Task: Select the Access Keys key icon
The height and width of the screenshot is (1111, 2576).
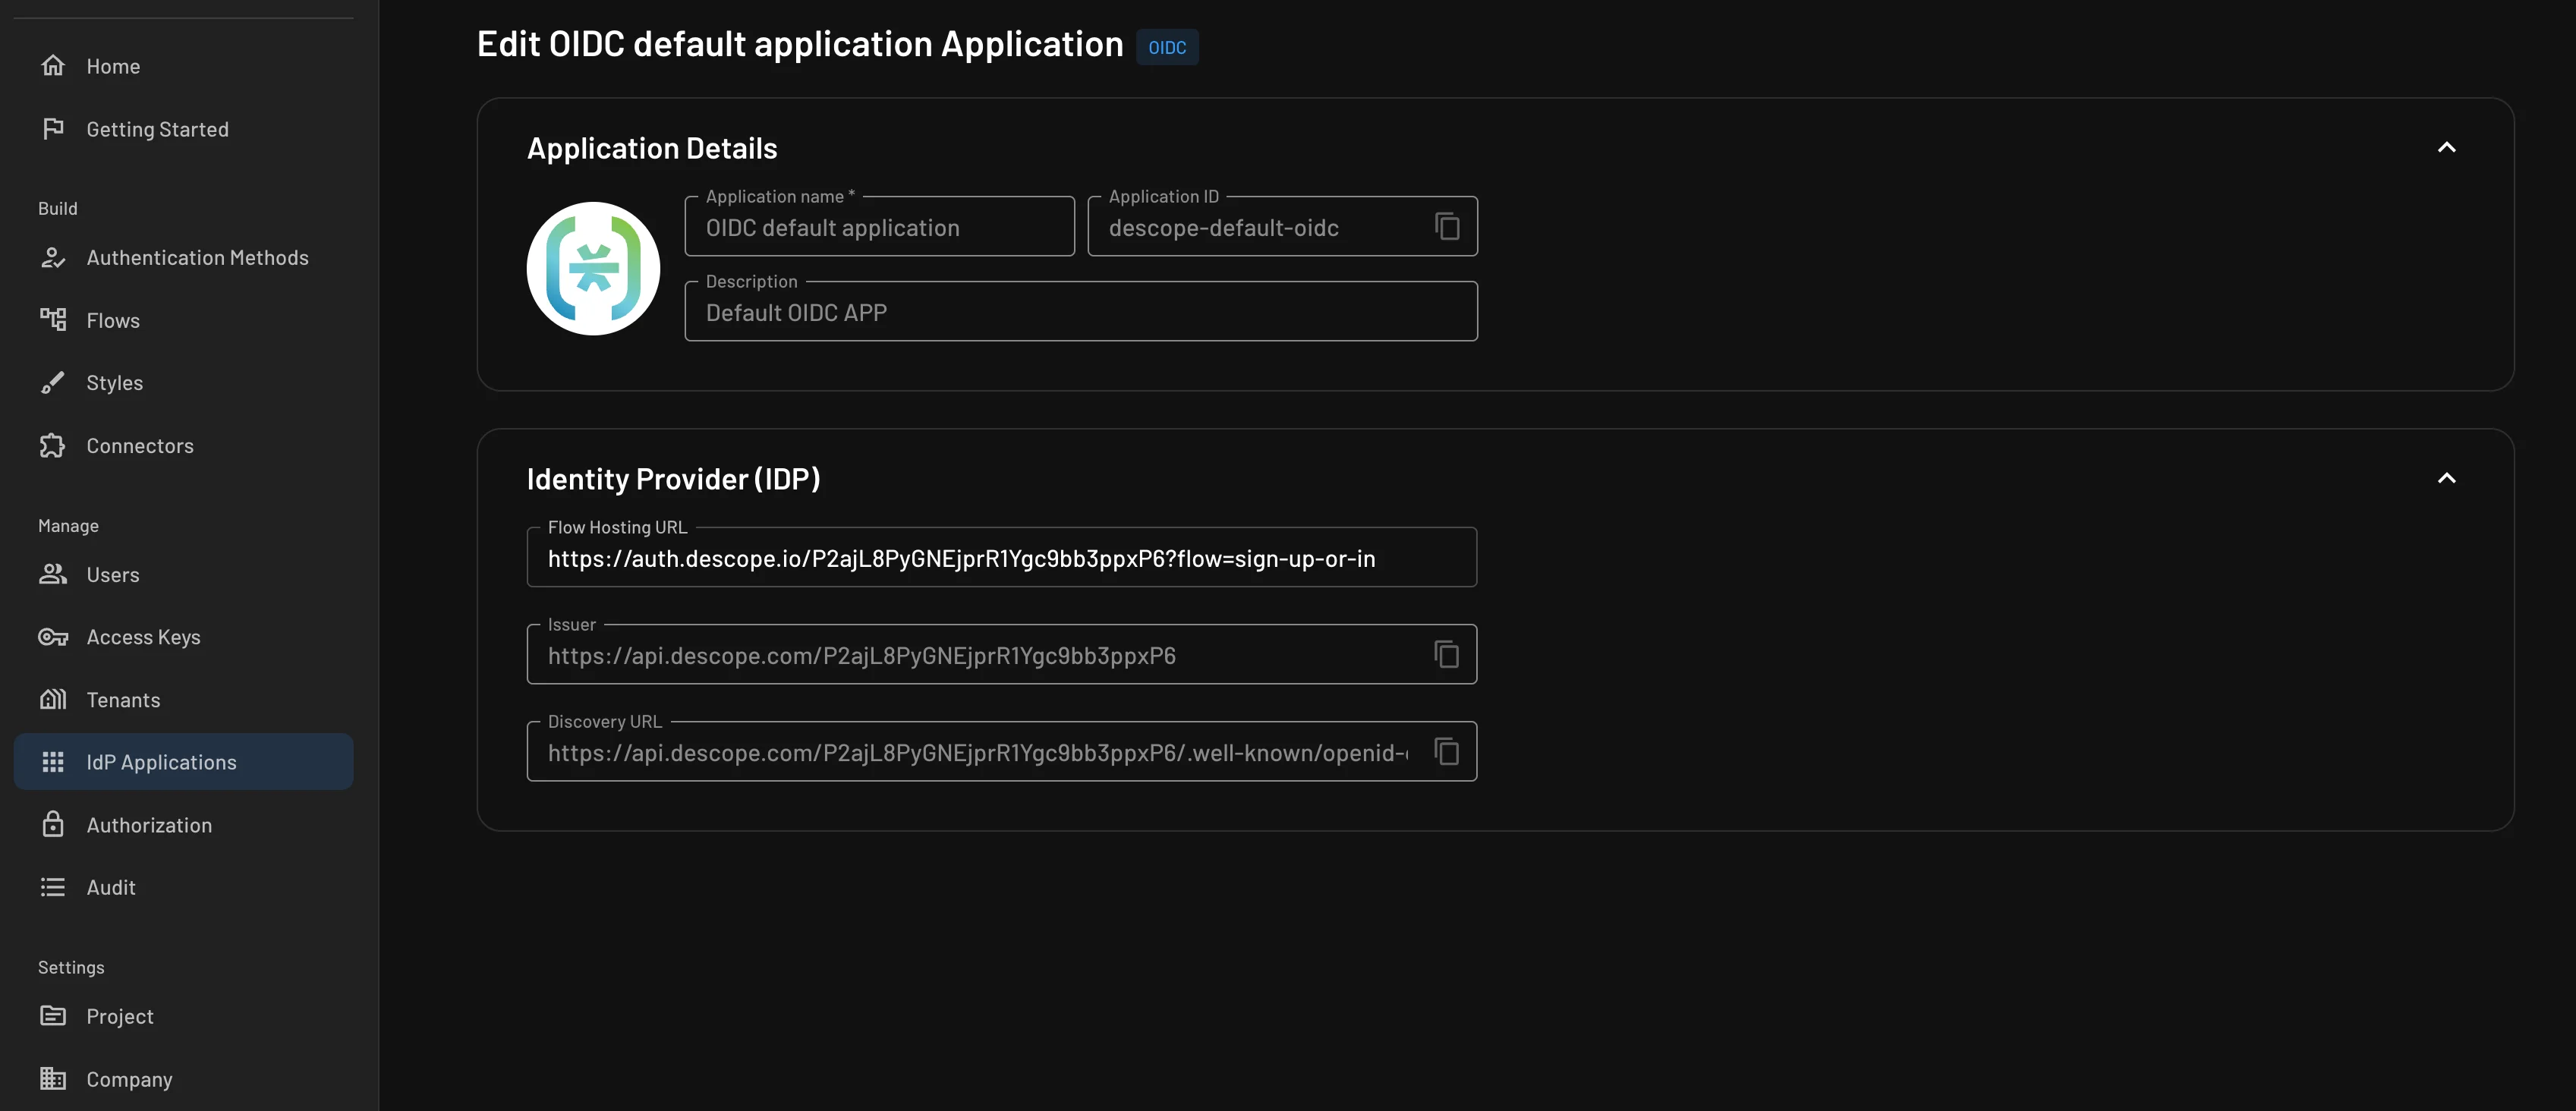Action: [52, 636]
